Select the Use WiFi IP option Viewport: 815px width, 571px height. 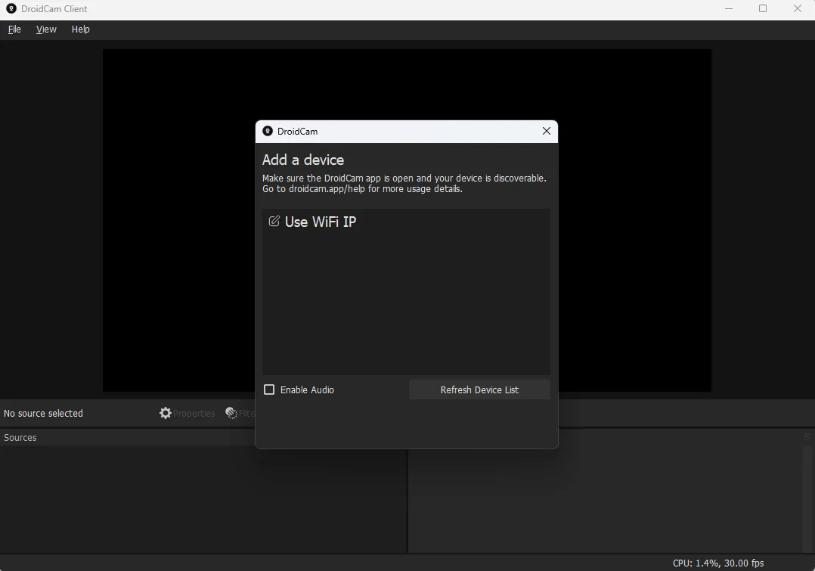pyautogui.click(x=406, y=222)
